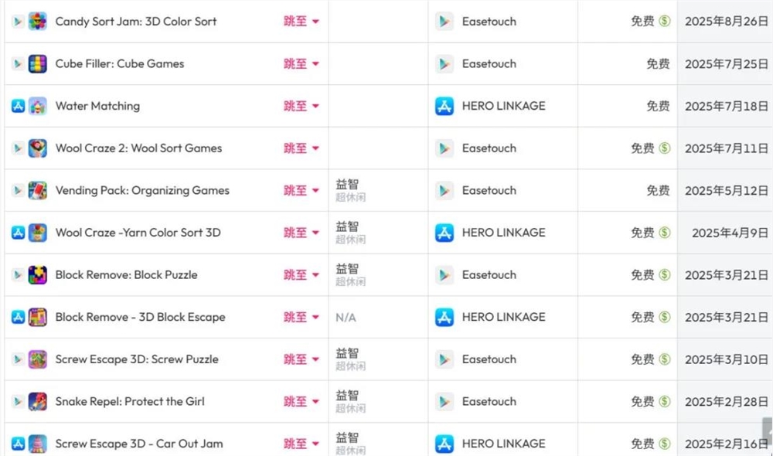The height and width of the screenshot is (456, 773).
Task: Click App Store icon beside Water Matching publisher
Action: (x=444, y=106)
